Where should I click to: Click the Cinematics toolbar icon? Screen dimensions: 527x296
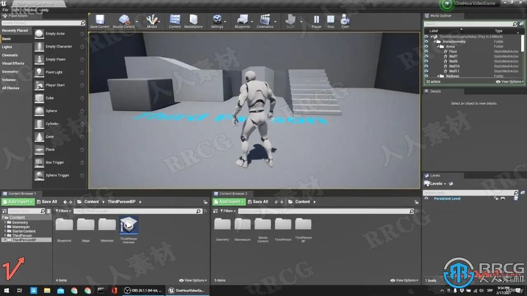tap(265, 21)
